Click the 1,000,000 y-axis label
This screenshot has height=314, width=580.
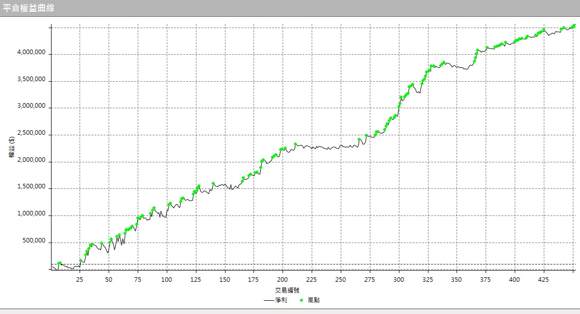click(32, 213)
